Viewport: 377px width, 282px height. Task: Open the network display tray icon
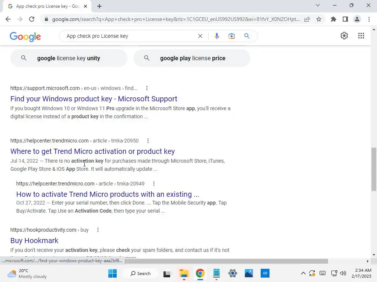tap(334, 273)
